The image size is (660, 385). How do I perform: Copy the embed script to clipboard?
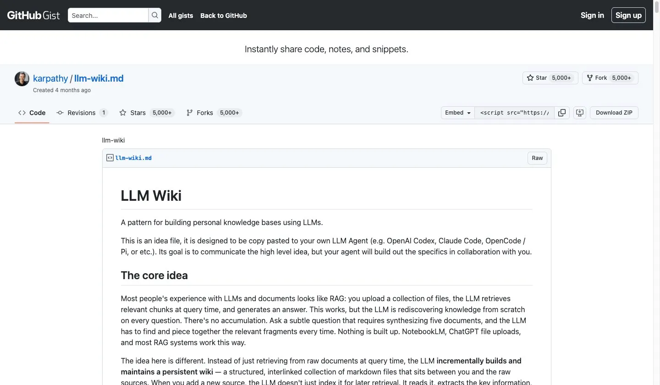tap(562, 113)
